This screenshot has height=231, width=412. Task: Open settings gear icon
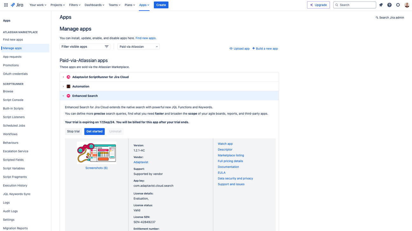[398, 5]
